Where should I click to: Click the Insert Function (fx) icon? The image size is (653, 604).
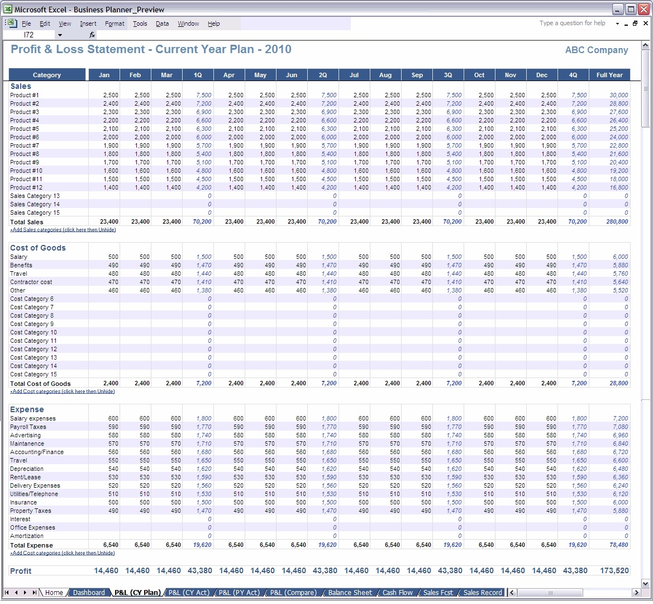pyautogui.click(x=92, y=35)
